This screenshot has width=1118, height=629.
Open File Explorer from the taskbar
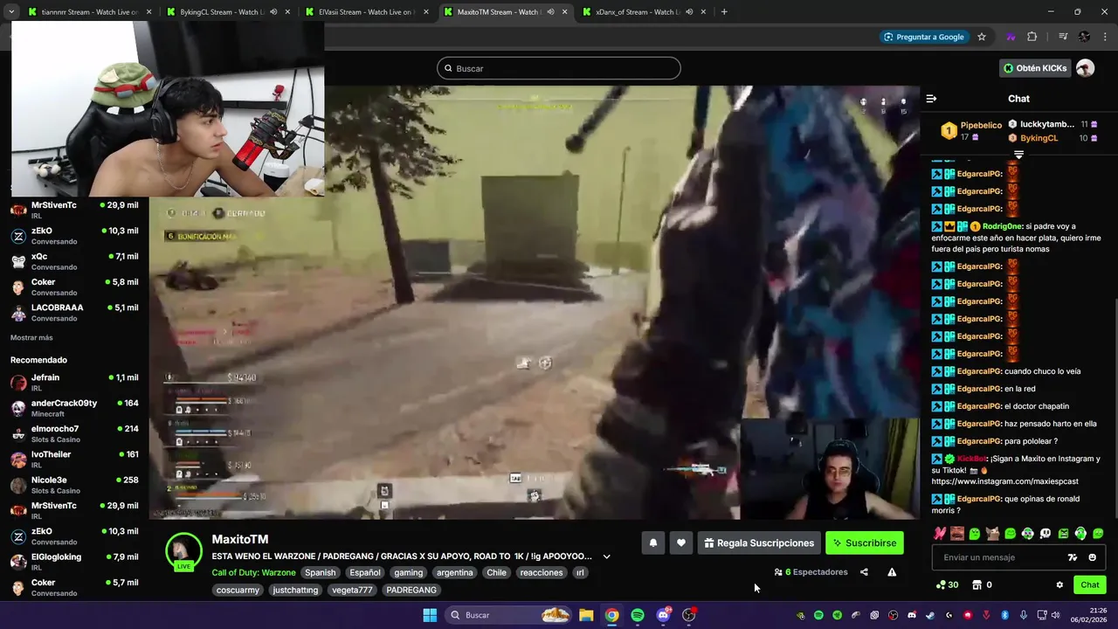click(x=586, y=615)
